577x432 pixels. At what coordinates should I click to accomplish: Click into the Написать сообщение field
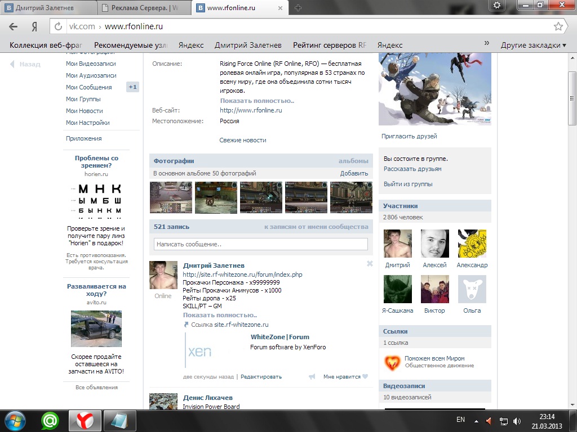tap(260, 244)
